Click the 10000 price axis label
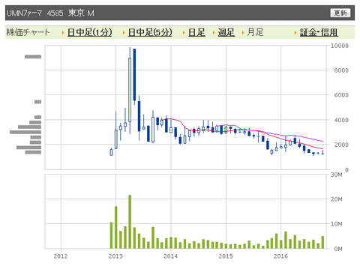Image resolution: width=360 pixels, height=272 pixels. 340,46
